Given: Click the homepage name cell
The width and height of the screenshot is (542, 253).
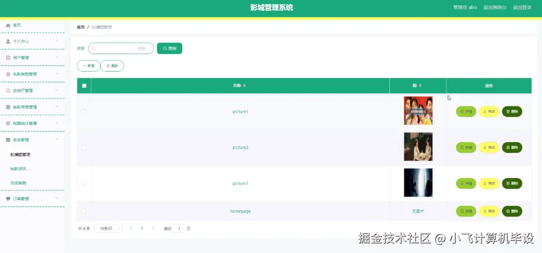Looking at the screenshot, I should point(240,211).
